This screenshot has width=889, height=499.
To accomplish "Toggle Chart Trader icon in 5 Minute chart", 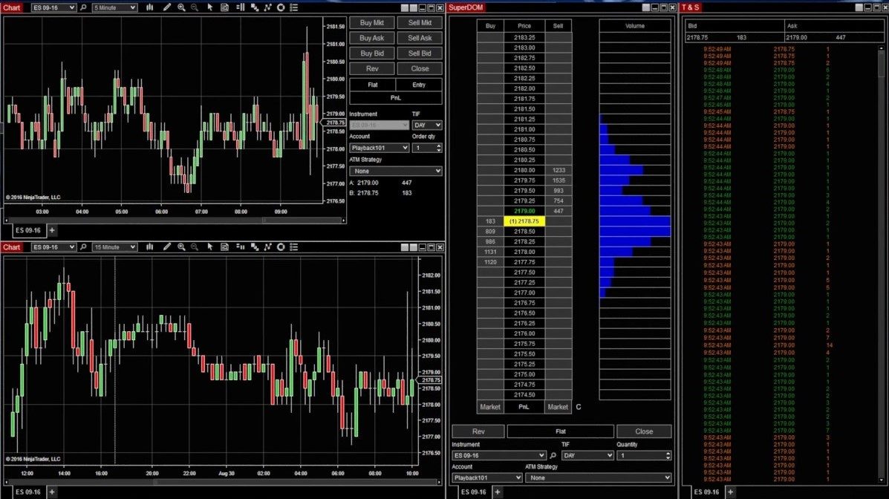I will point(241,8).
